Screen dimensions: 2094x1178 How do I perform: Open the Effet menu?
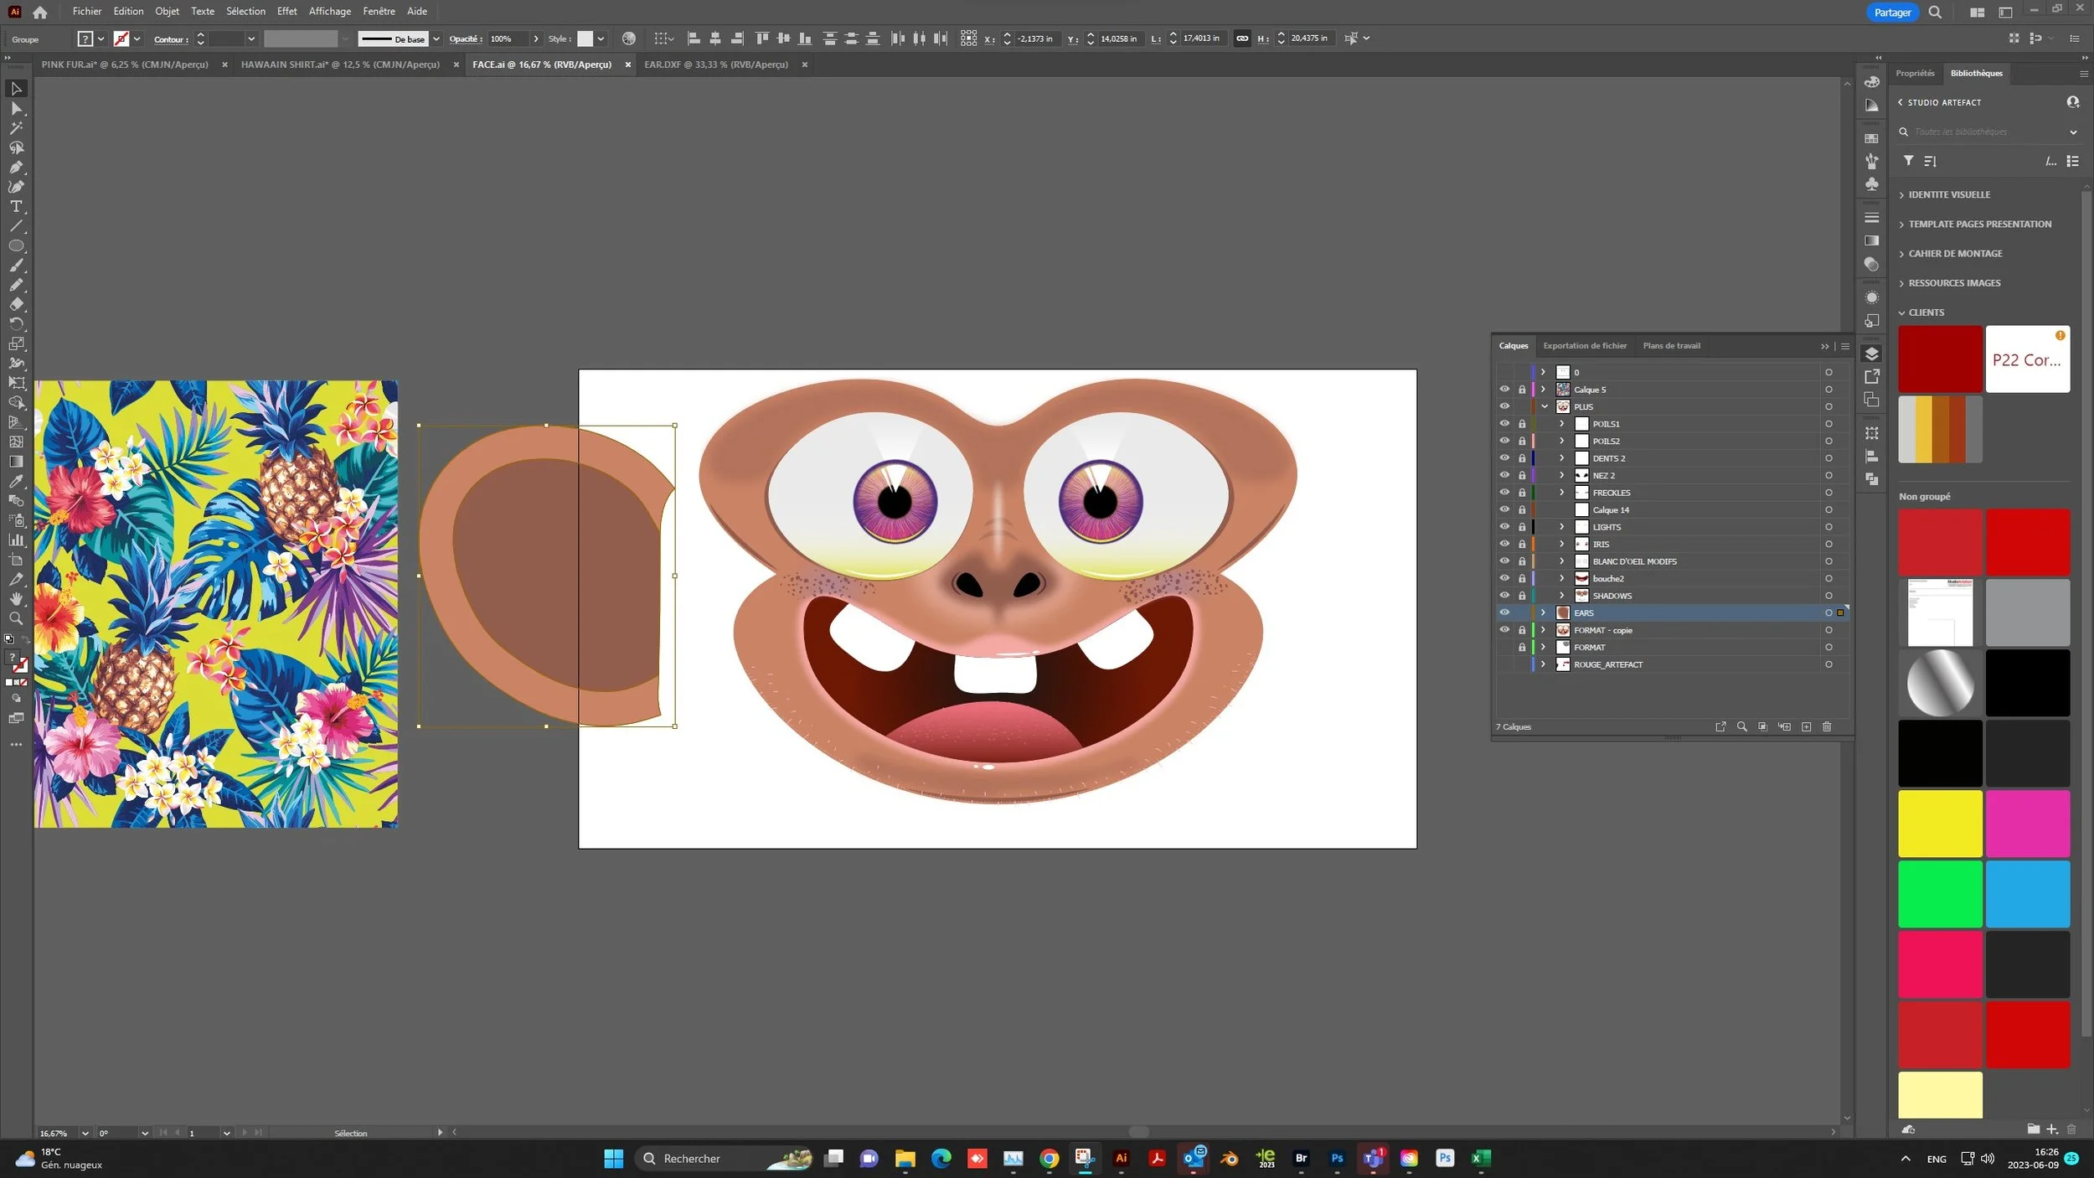(x=286, y=12)
